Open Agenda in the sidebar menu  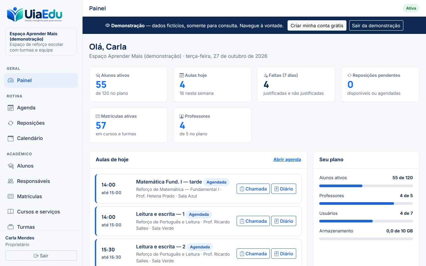[41, 108]
